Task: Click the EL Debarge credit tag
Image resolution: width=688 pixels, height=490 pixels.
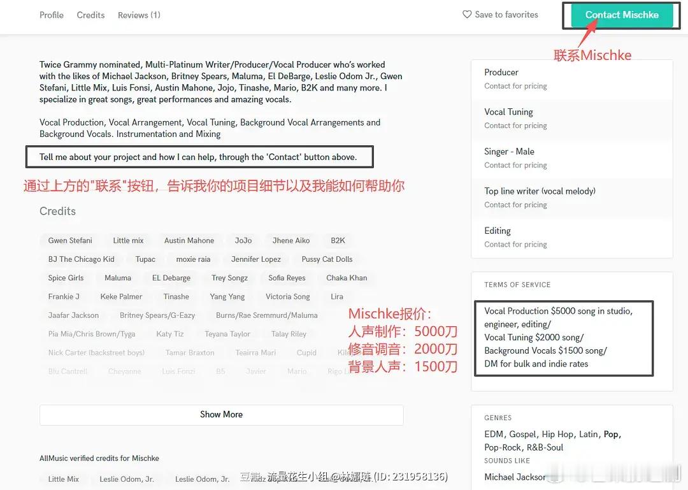Action: pyautogui.click(x=171, y=278)
